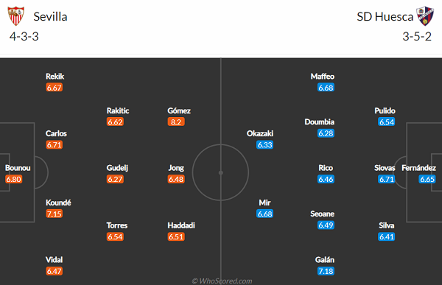Screen dimensions: 442x285
Task: Click Gudelj's 6.27 rating badge
Action: (115, 179)
